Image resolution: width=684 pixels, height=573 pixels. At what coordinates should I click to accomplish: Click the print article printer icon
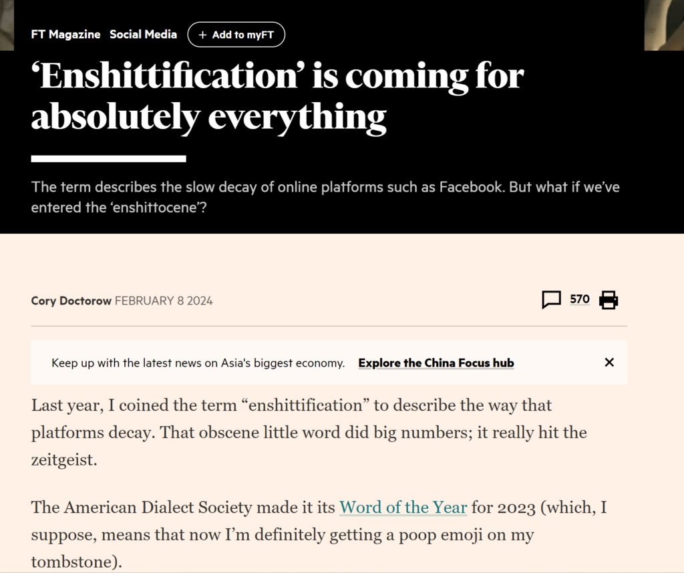[x=609, y=300]
